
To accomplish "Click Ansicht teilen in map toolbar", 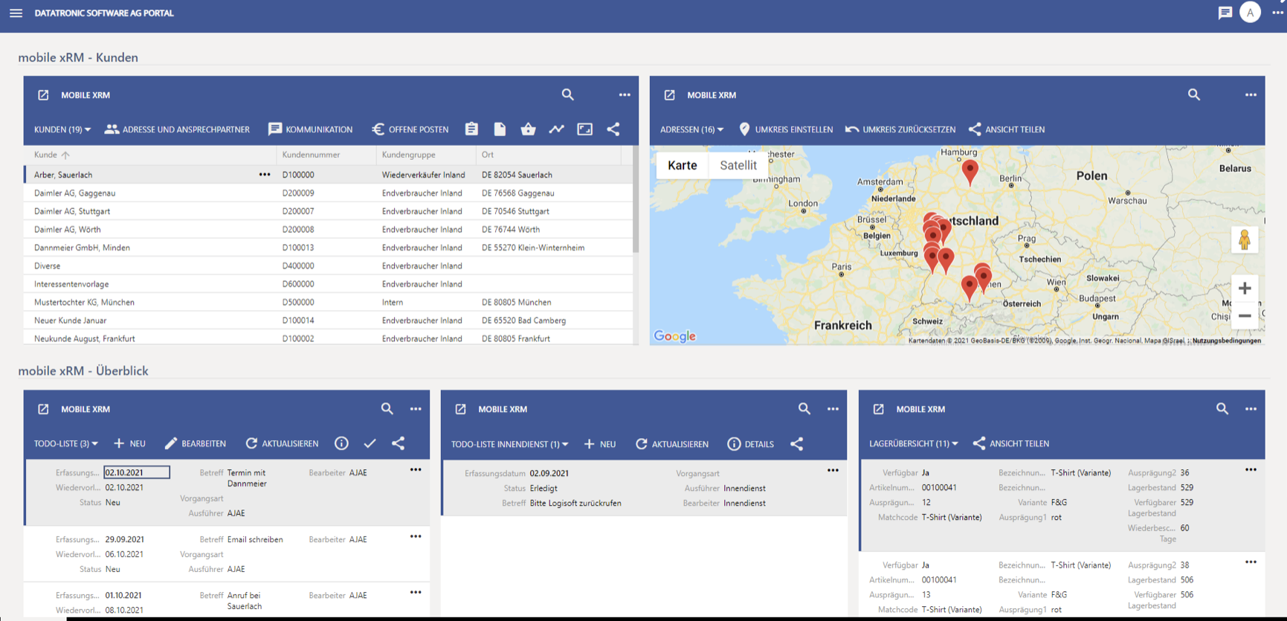I will (1007, 129).
